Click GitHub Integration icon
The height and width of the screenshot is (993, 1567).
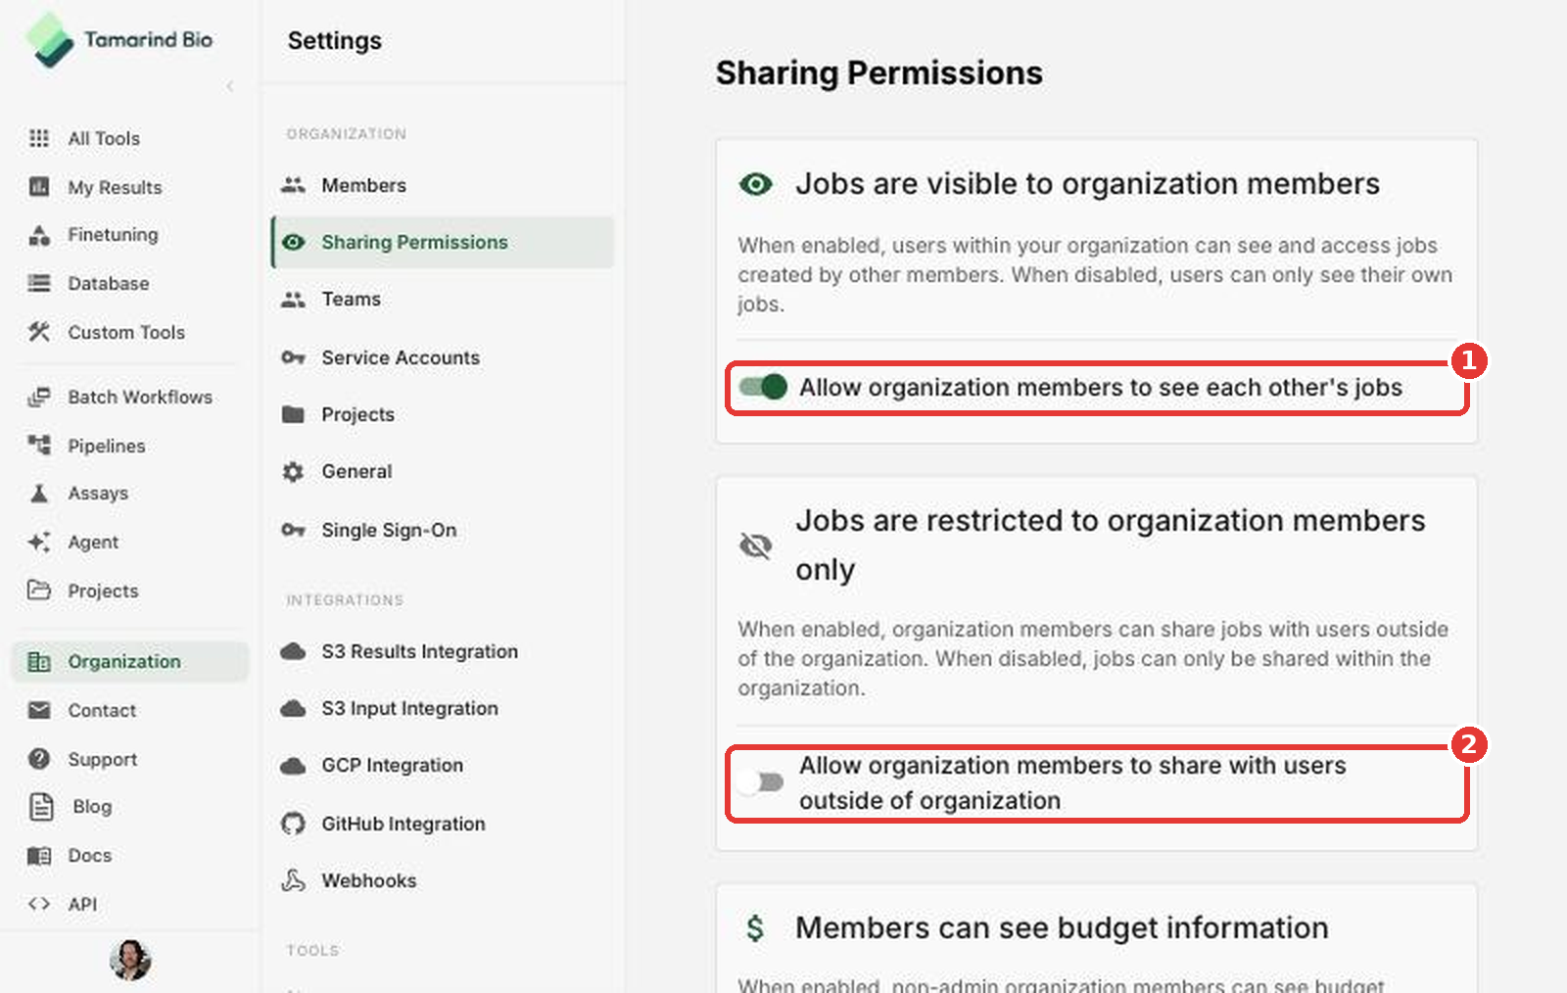pyautogui.click(x=293, y=824)
